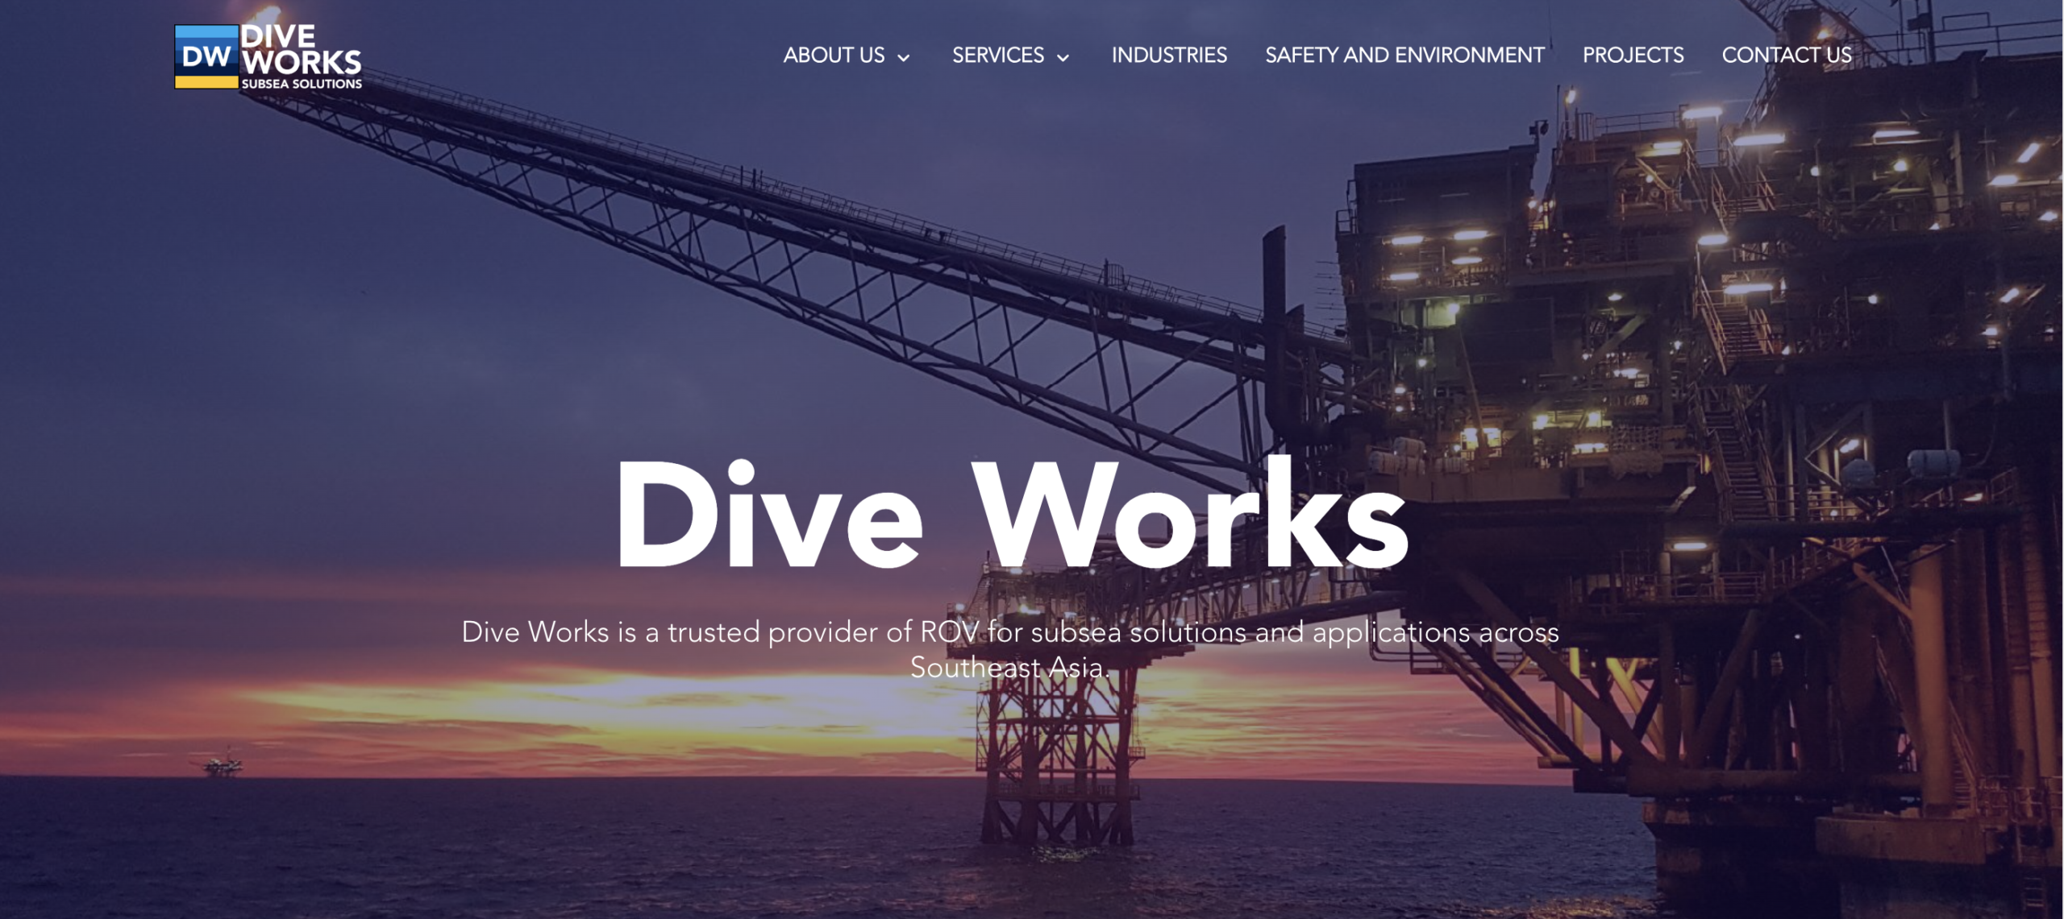
Task: Open the Services menu
Action: (x=997, y=55)
